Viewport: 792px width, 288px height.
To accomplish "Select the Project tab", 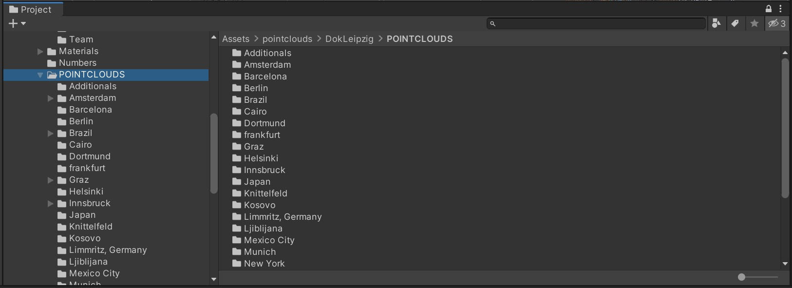I will coord(31,10).
